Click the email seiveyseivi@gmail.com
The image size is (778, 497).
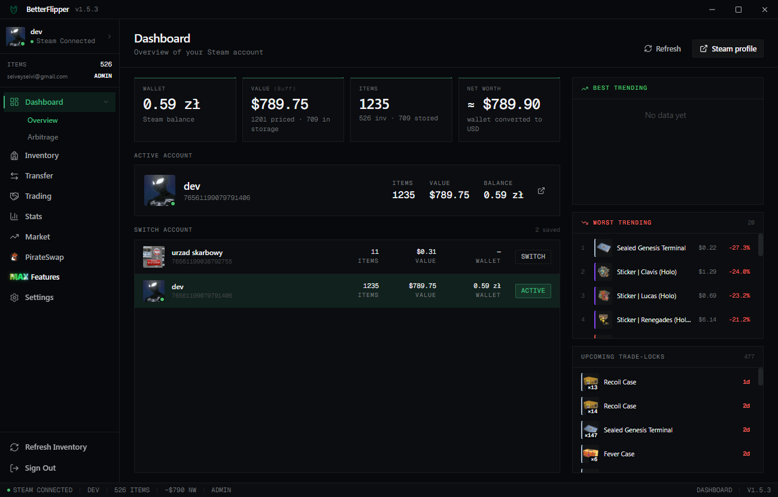coord(37,77)
